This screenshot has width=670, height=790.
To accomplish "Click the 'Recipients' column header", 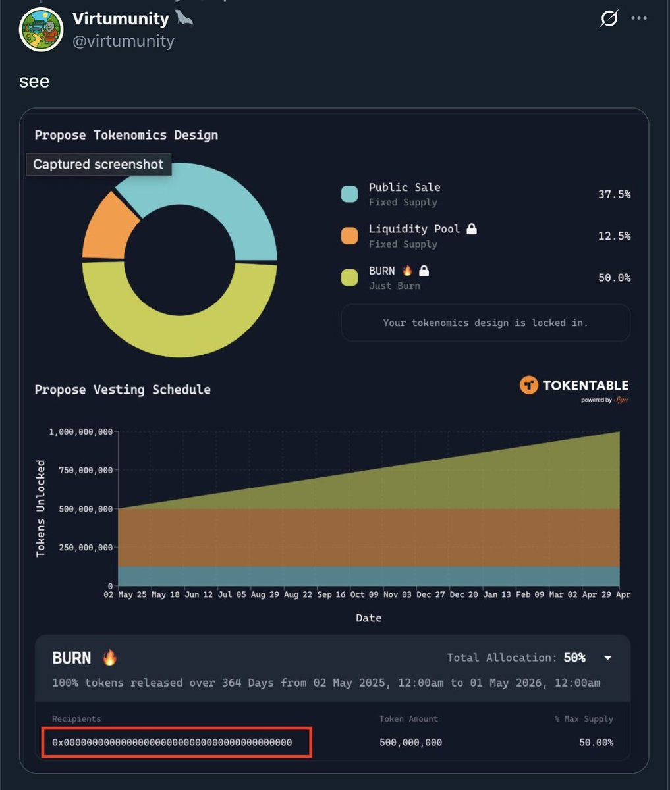I will (76, 719).
